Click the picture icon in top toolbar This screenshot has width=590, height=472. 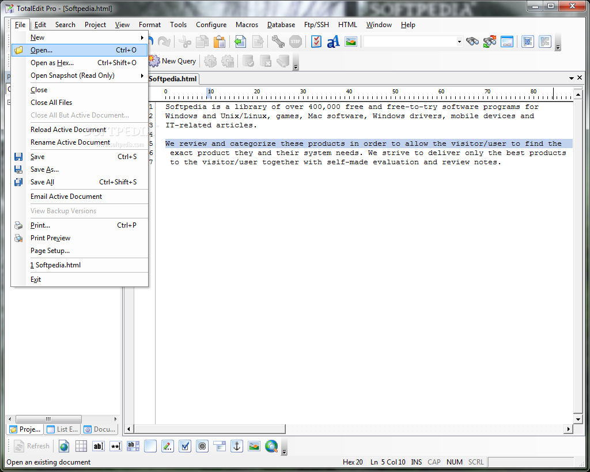351,41
